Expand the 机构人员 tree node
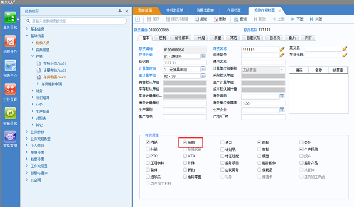Image resolution: width=354 pixels, height=207 pixels. [32, 43]
